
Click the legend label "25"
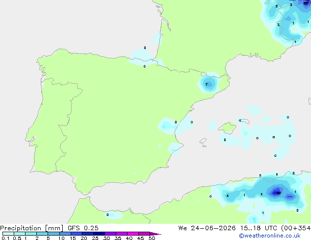point(95,238)
